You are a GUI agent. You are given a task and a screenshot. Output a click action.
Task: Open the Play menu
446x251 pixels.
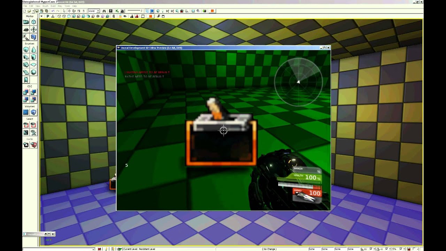click(60, 6)
